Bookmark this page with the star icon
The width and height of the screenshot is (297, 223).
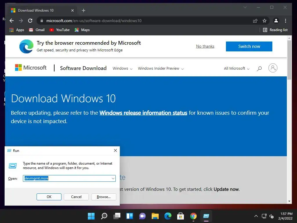pyautogui.click(x=265, y=21)
